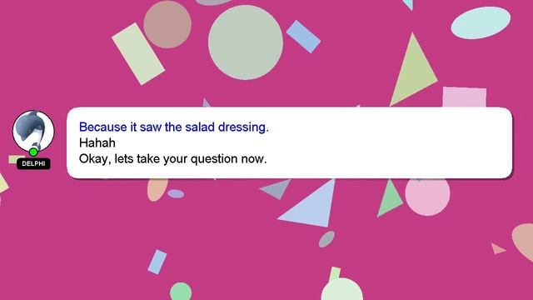Click the "Hahah" message line
The image size is (533, 300).
coord(97,142)
